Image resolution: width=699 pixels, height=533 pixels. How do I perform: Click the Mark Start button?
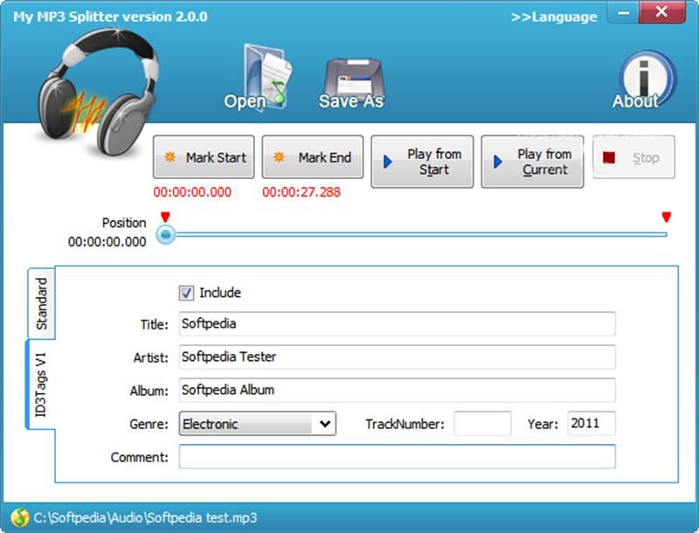[204, 157]
